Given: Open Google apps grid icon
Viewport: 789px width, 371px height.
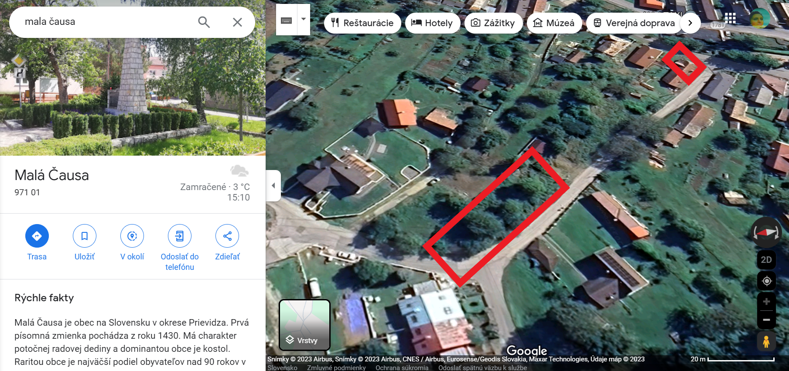Looking at the screenshot, I should [731, 18].
